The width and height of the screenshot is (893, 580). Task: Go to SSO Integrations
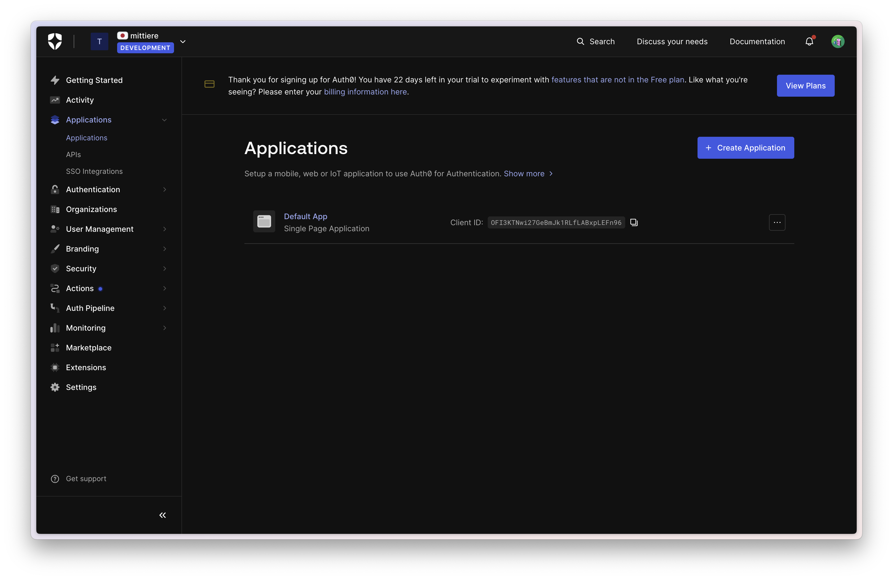(x=94, y=171)
